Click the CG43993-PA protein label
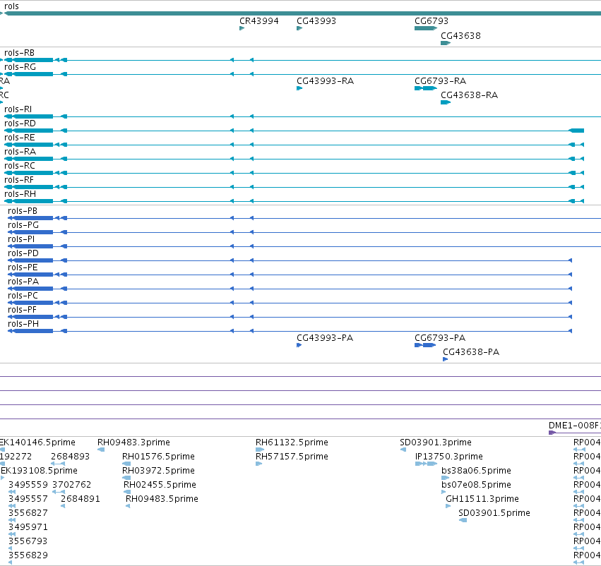The image size is (601, 566). click(x=325, y=338)
